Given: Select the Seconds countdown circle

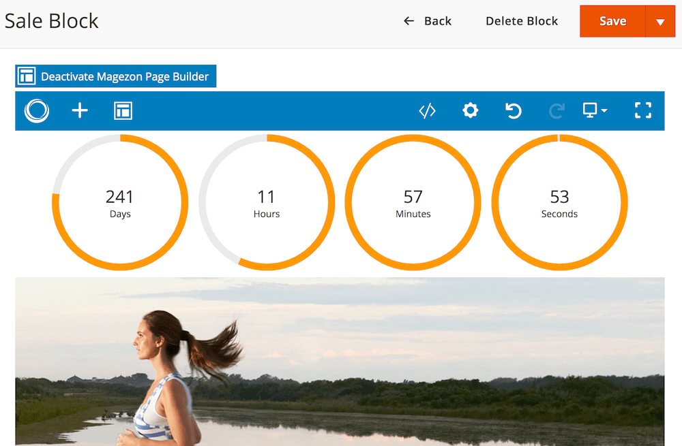Looking at the screenshot, I should (x=559, y=202).
